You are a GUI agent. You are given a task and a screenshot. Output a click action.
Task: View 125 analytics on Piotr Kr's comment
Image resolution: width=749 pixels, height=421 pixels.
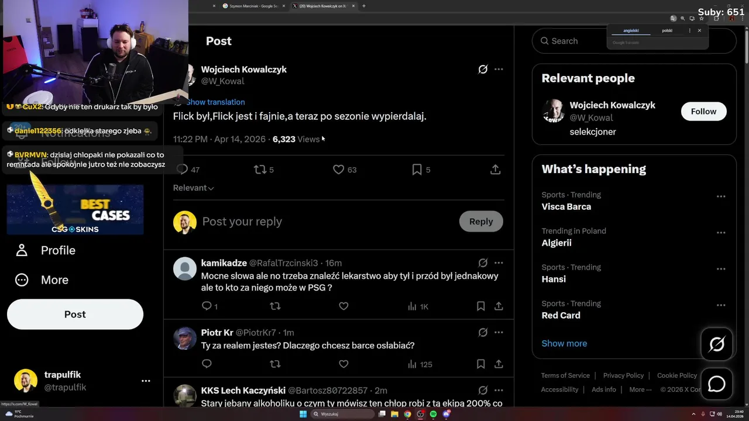tap(420, 364)
